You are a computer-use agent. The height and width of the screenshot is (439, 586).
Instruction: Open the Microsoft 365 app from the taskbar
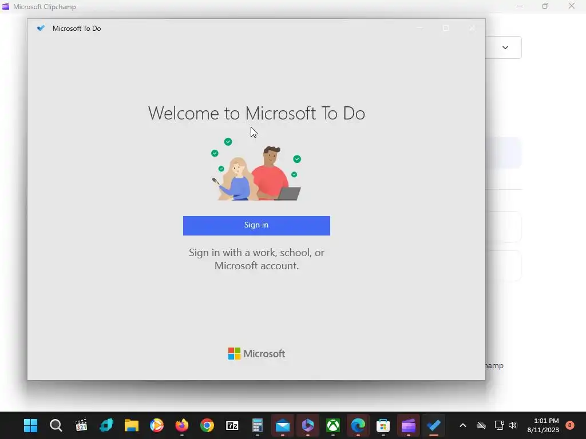[x=307, y=425]
